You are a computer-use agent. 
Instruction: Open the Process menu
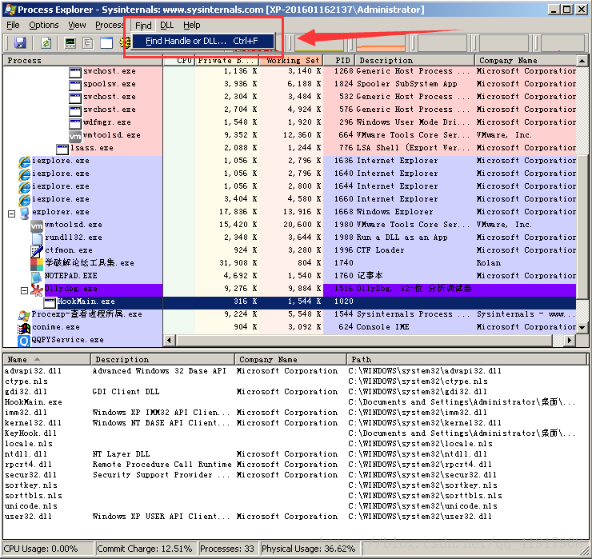[110, 25]
